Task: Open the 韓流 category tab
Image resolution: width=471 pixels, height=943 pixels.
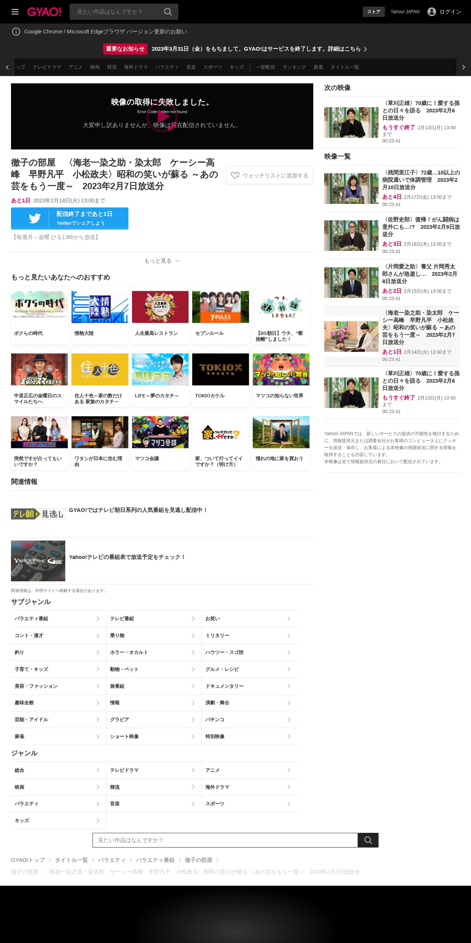Action: 112,67
